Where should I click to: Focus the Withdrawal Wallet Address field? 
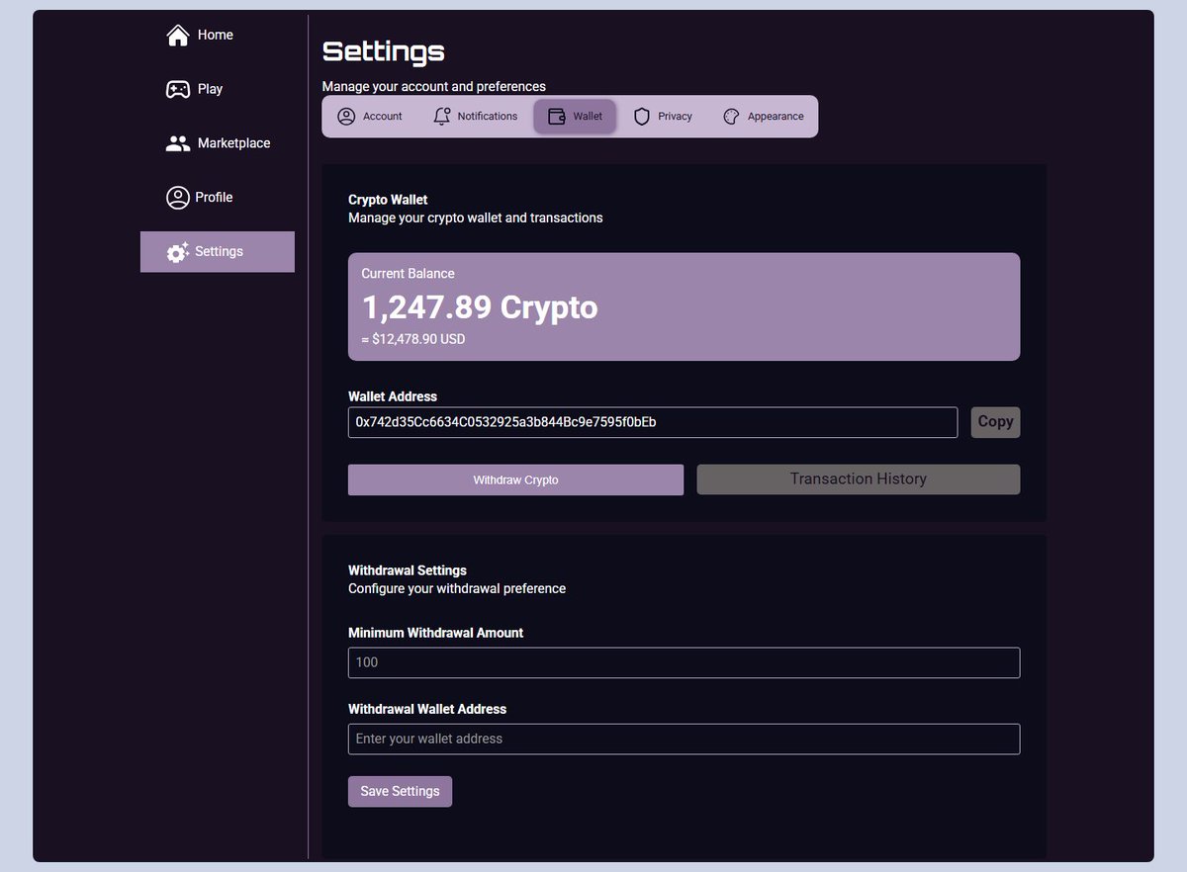pyautogui.click(x=684, y=740)
